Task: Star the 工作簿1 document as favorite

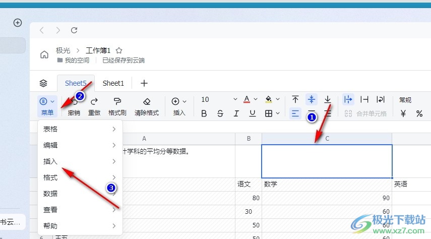Action: 119,50
